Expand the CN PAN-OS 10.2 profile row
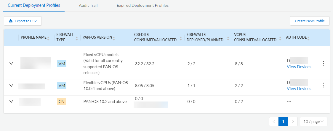Image resolution: width=333 pixels, height=131 pixels. [x=11, y=101]
